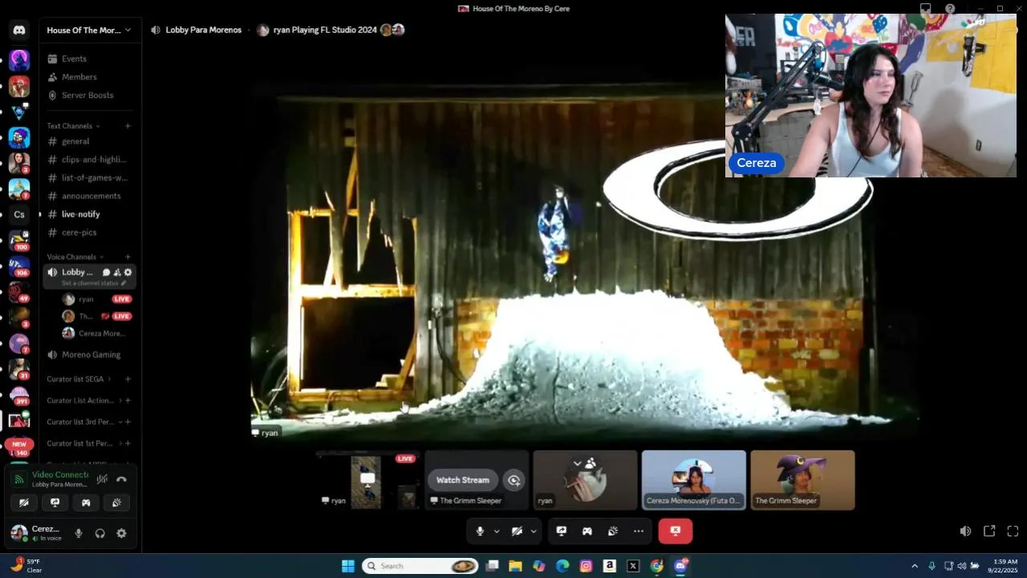Screen dimensions: 1027x578
Task: Add Grimm Sleeper stream to view
Action: pyautogui.click(x=514, y=480)
